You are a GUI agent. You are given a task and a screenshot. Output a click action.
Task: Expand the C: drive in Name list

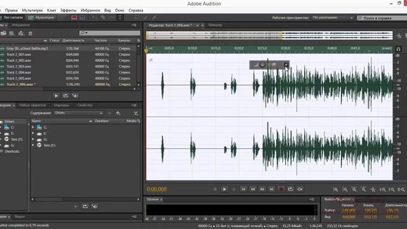(x=33, y=127)
